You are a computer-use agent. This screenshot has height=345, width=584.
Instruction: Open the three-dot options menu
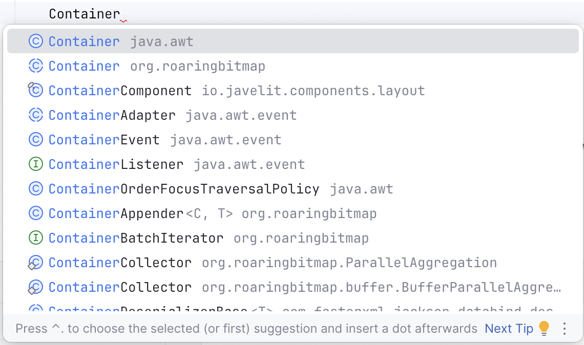[565, 328]
